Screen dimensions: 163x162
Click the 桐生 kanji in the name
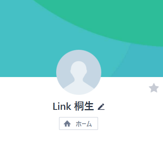click(84, 106)
